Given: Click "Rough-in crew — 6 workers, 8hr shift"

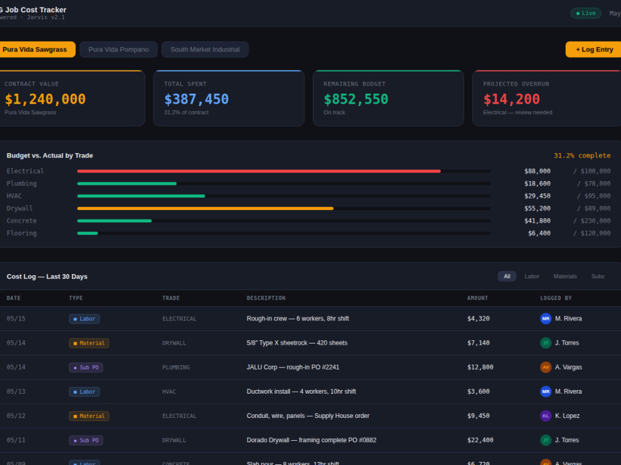Looking at the screenshot, I should pos(298,319).
